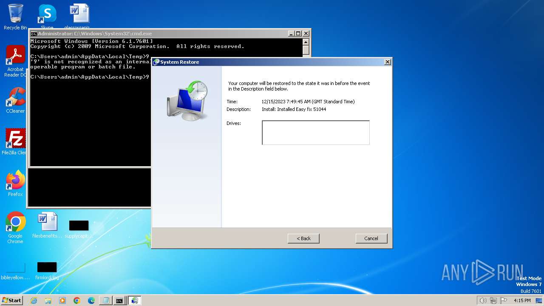Screen dimensions: 544x306
Task: Click the cmd.exe window system menu icon
Action: coord(34,34)
